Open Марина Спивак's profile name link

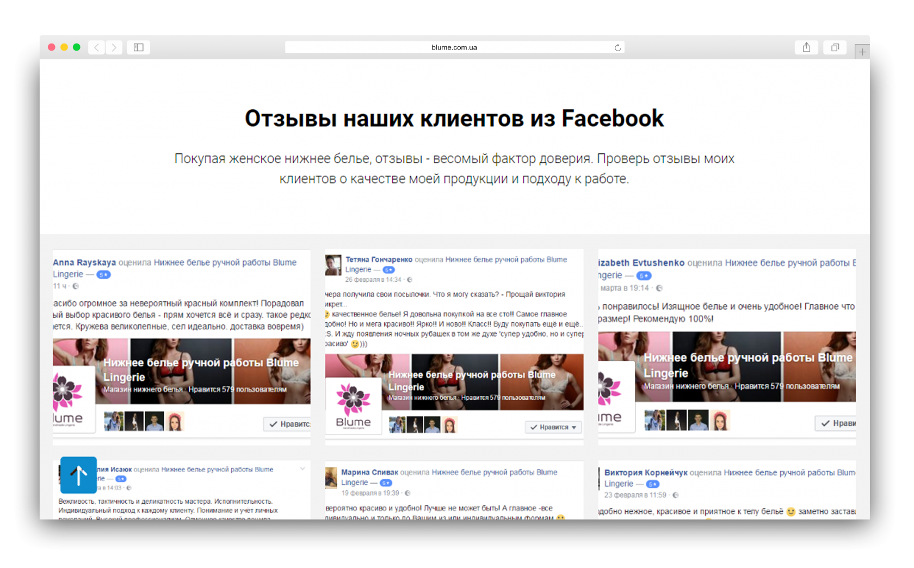pyautogui.click(x=369, y=472)
